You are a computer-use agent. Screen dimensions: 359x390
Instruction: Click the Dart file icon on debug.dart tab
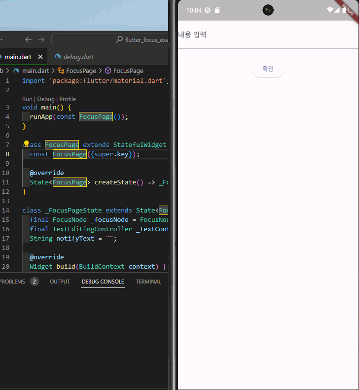58,57
